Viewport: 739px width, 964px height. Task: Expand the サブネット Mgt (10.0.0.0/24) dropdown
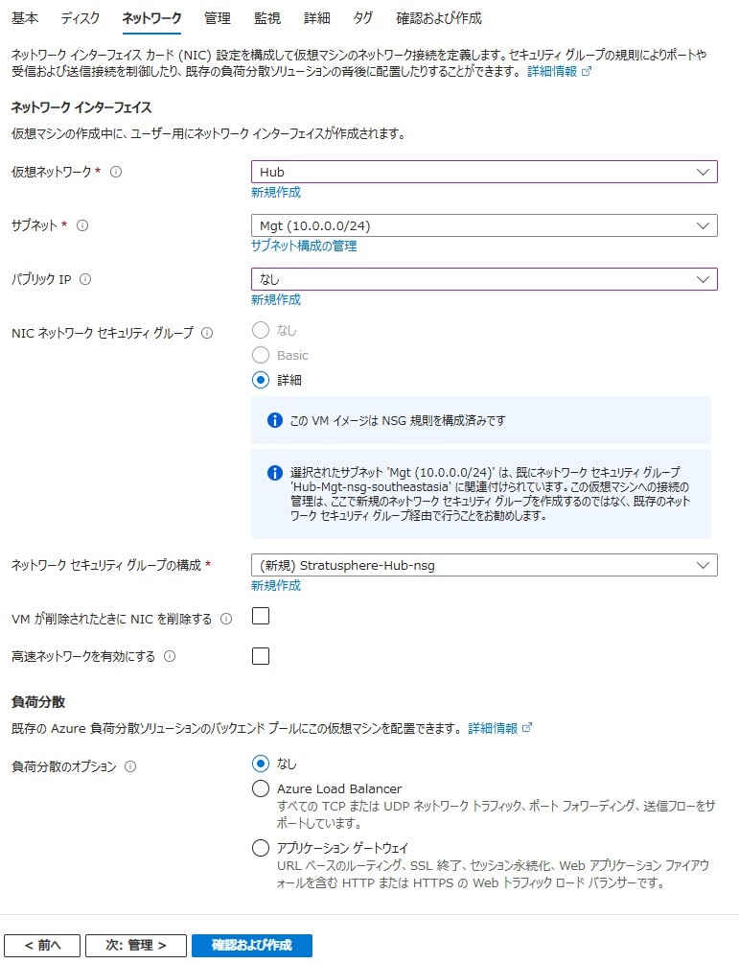point(484,225)
